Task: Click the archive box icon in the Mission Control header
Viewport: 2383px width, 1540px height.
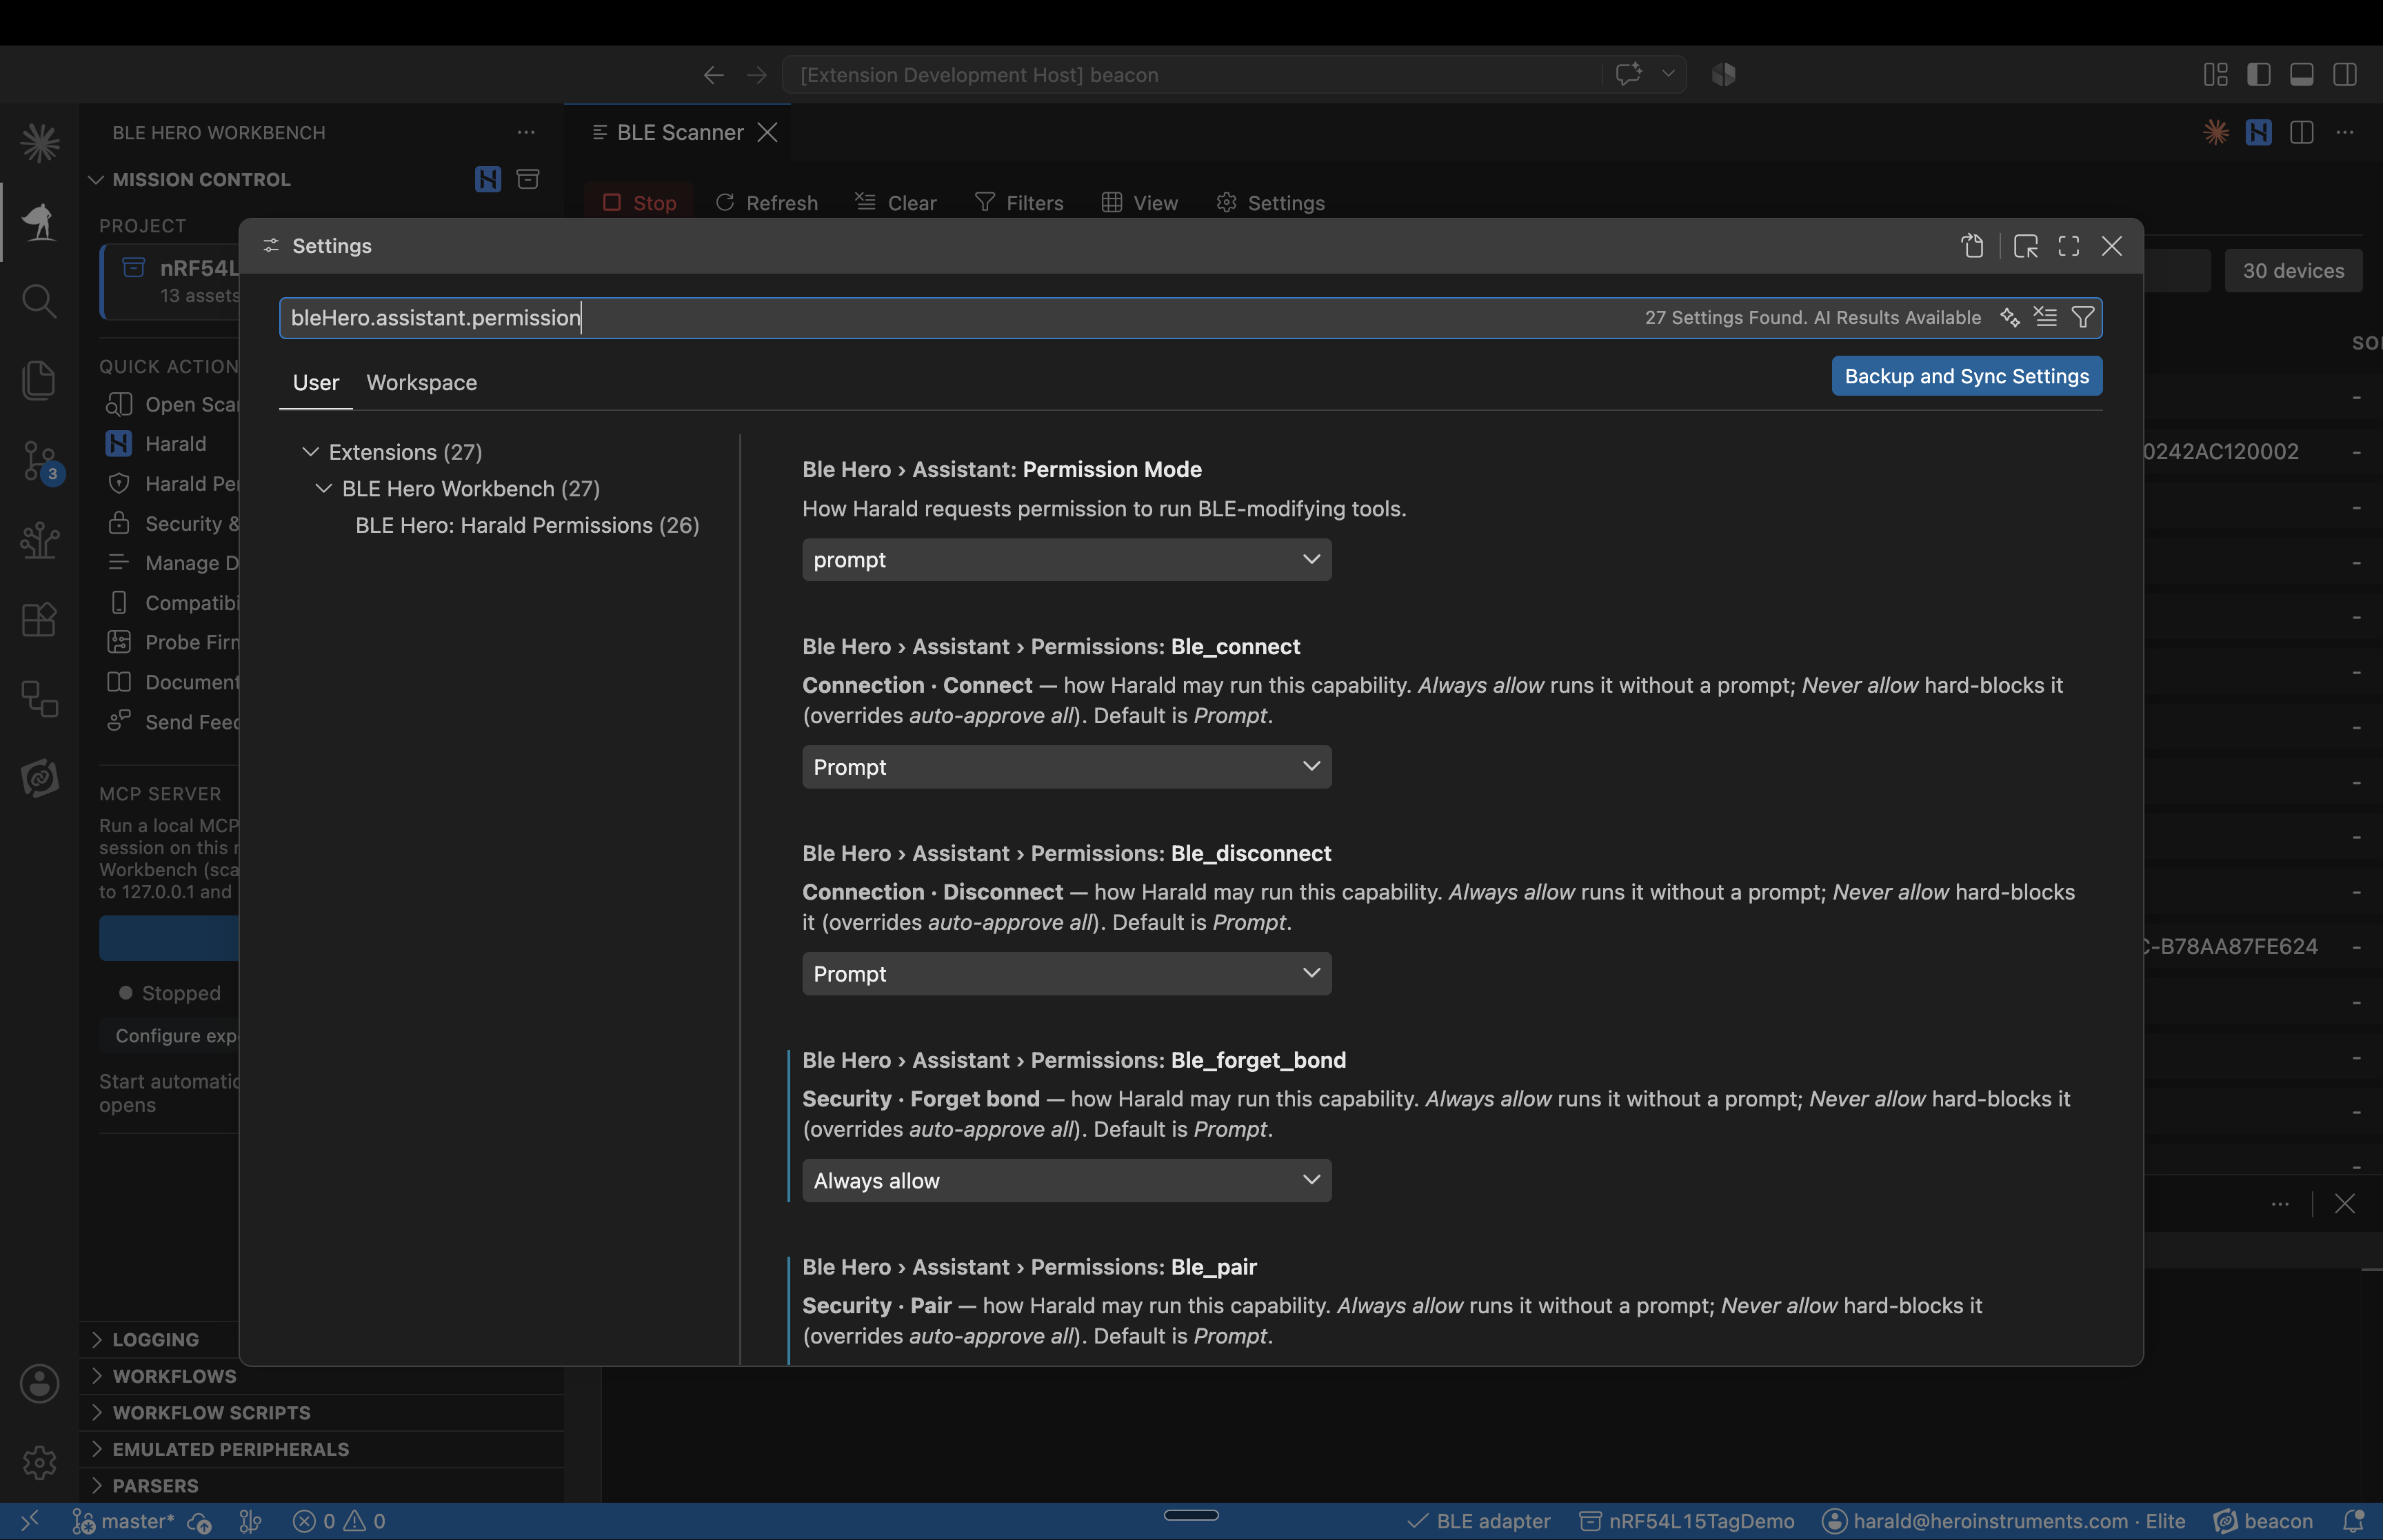Action: click(x=528, y=179)
